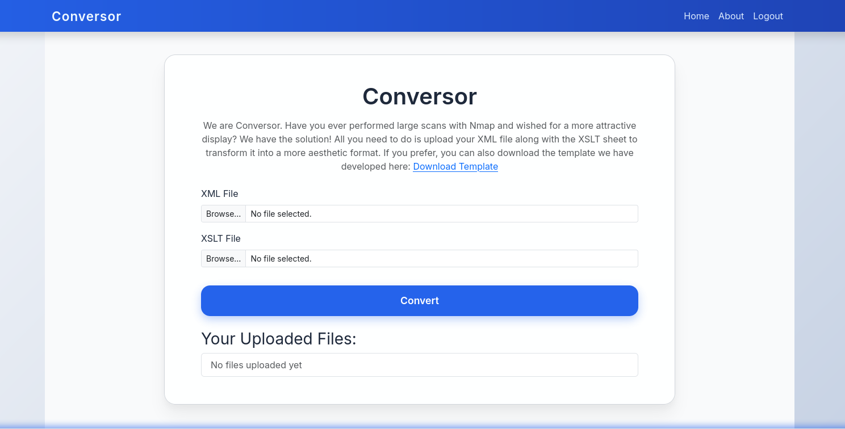
Task: Open the About page
Action: (731, 16)
